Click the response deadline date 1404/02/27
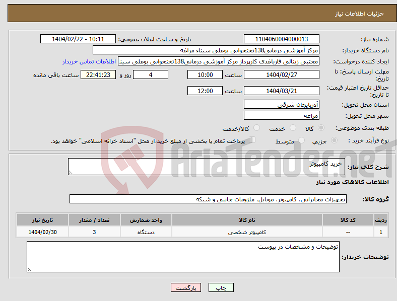This screenshot has height=301, width=397. pyautogui.click(x=281, y=74)
